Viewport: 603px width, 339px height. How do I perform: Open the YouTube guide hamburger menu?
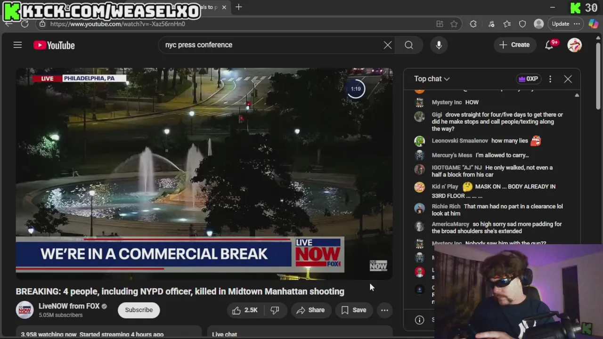click(17, 45)
